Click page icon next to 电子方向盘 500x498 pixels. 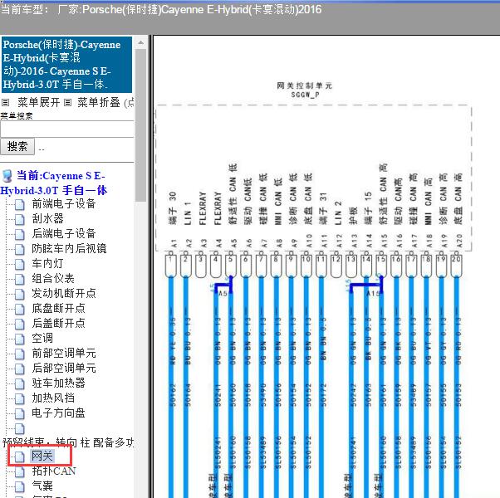click(19, 413)
